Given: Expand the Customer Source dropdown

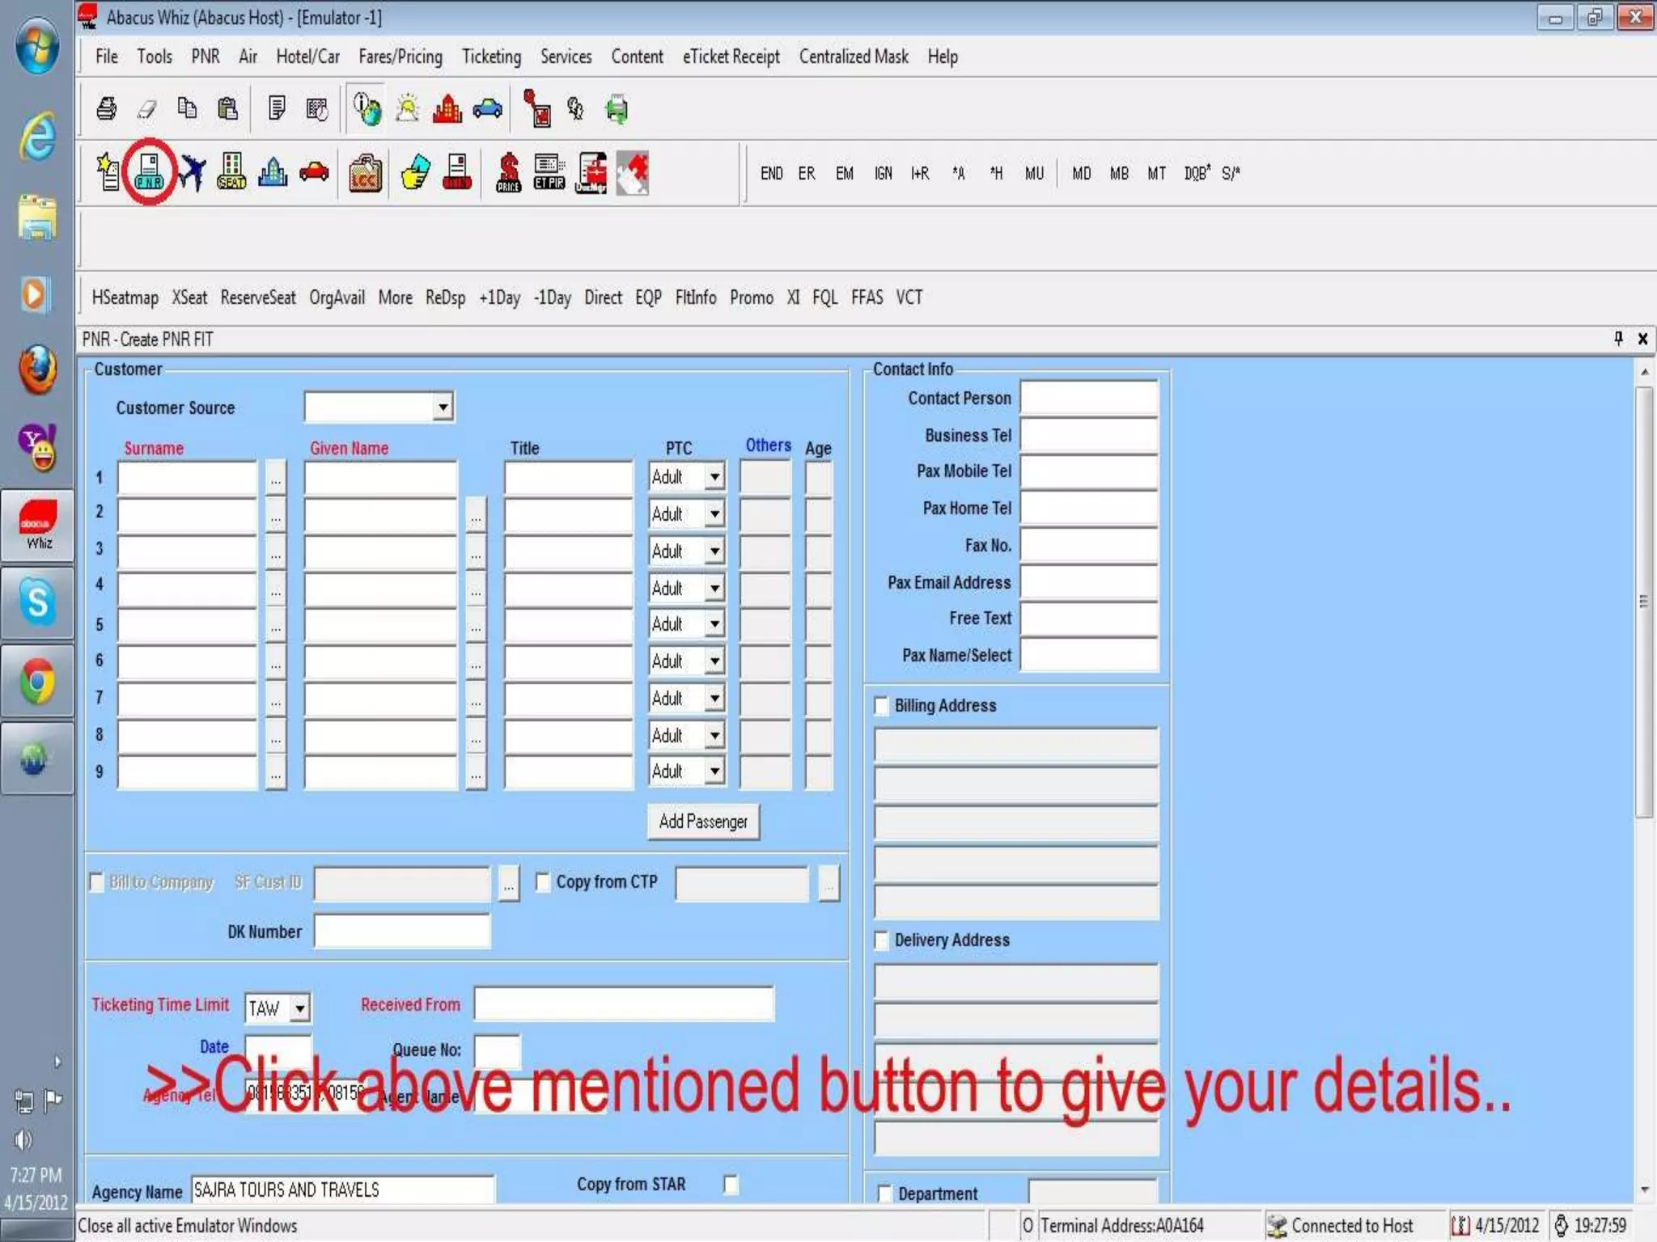Looking at the screenshot, I should [x=443, y=407].
